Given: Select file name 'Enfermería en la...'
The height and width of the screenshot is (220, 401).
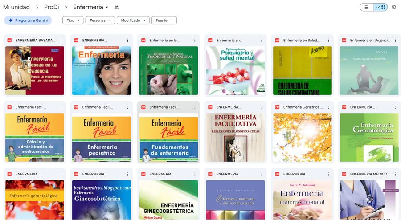Looking at the screenshot, I should [164, 41].
